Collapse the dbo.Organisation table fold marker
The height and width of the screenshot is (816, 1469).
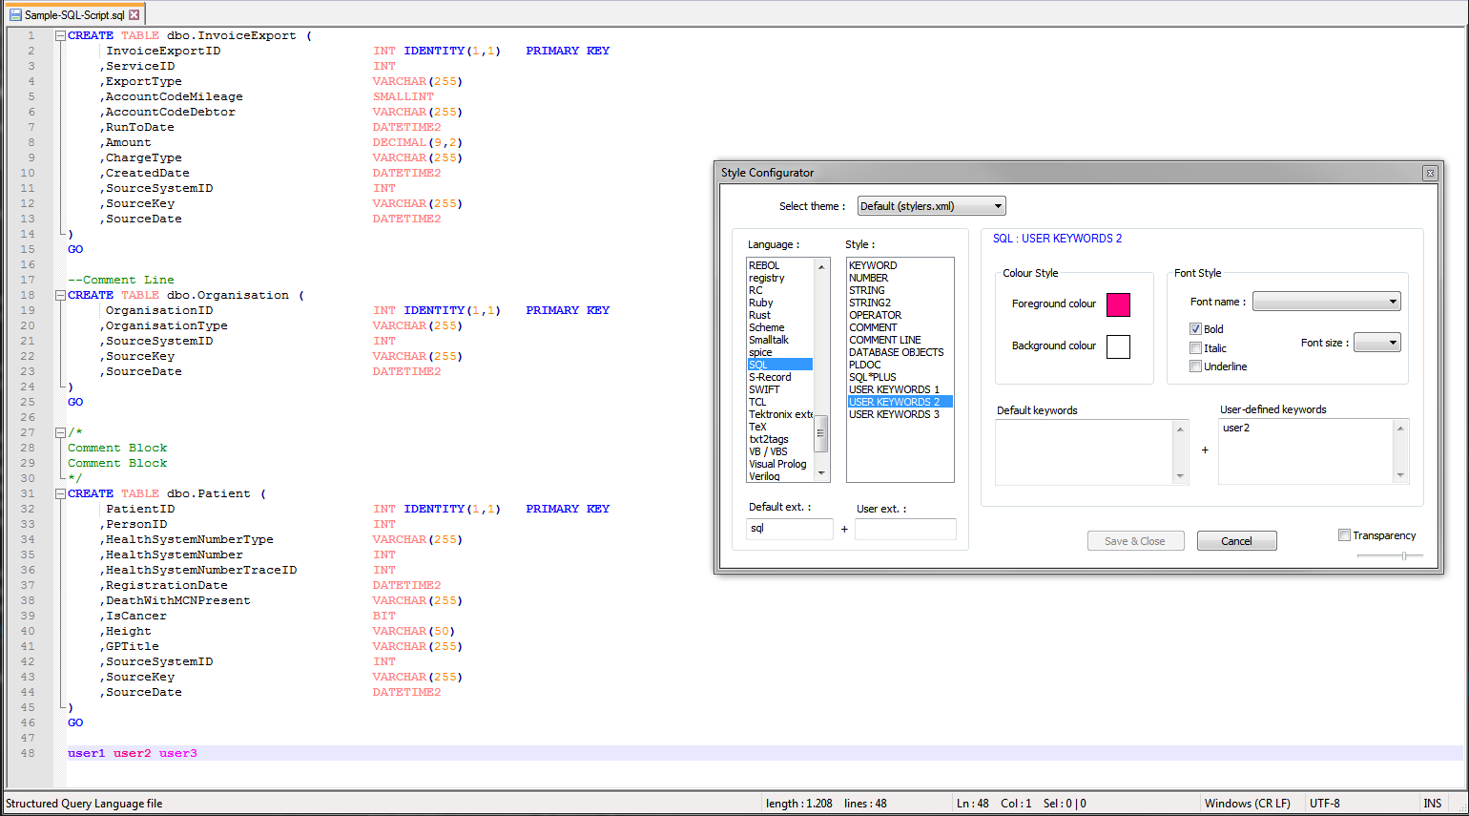point(59,294)
